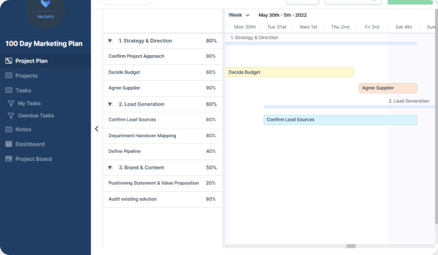Collapse the Strategy & Direction section
The image size is (438, 255).
pyautogui.click(x=110, y=41)
